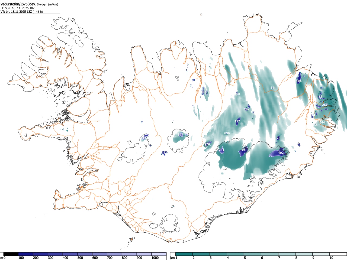Image resolution: width=347 pixels, height=260 pixels.
Task: Click the legend label '500' on the metre scale
Action: click(x=80, y=258)
